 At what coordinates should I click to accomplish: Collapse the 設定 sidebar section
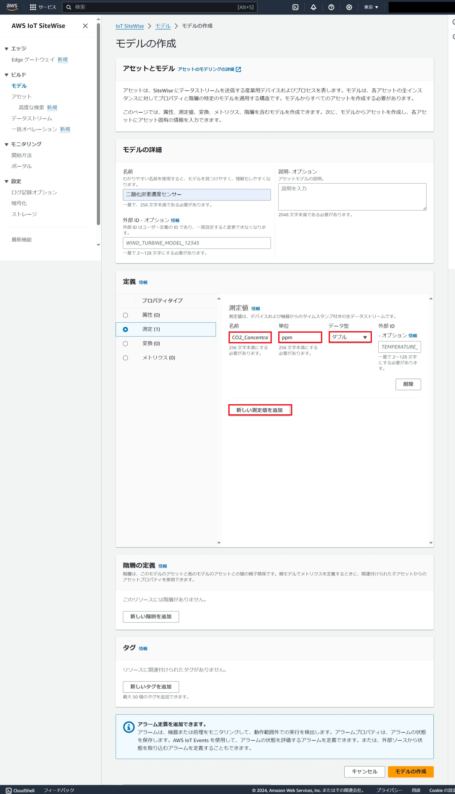[x=6, y=182]
